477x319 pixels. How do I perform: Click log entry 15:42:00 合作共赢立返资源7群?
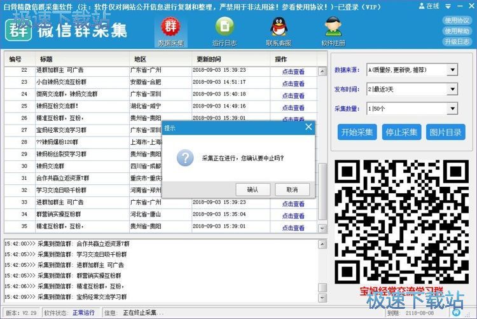pyautogui.click(x=67, y=243)
